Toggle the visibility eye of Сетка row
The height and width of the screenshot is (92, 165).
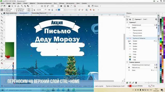pyautogui.click(x=152, y=70)
